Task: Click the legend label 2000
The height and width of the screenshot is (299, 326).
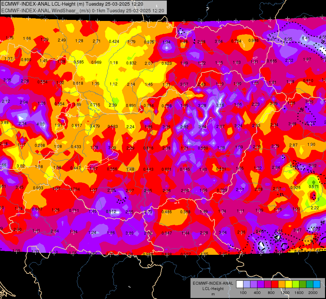Action: (x=313, y=293)
